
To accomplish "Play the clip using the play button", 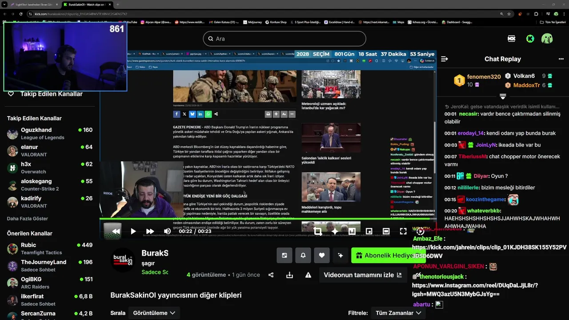I will [133, 231].
